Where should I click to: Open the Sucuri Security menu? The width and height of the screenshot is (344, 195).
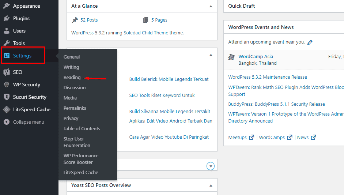(29, 97)
